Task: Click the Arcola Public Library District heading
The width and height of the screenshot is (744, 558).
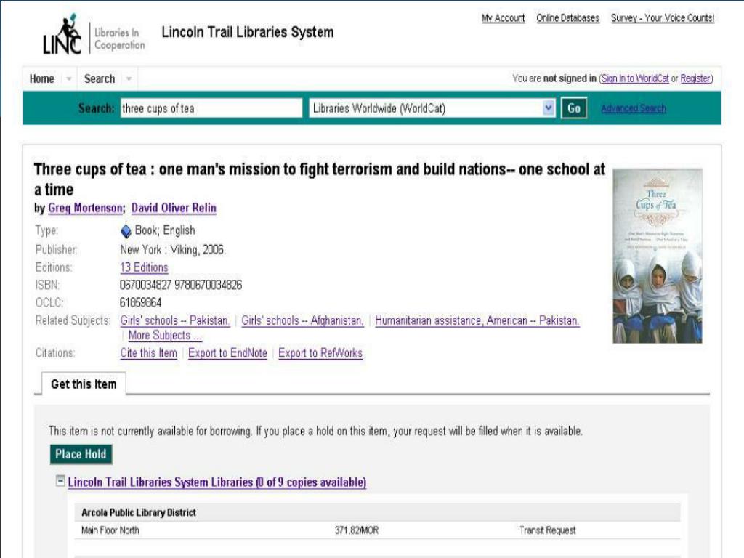Action: 139,512
